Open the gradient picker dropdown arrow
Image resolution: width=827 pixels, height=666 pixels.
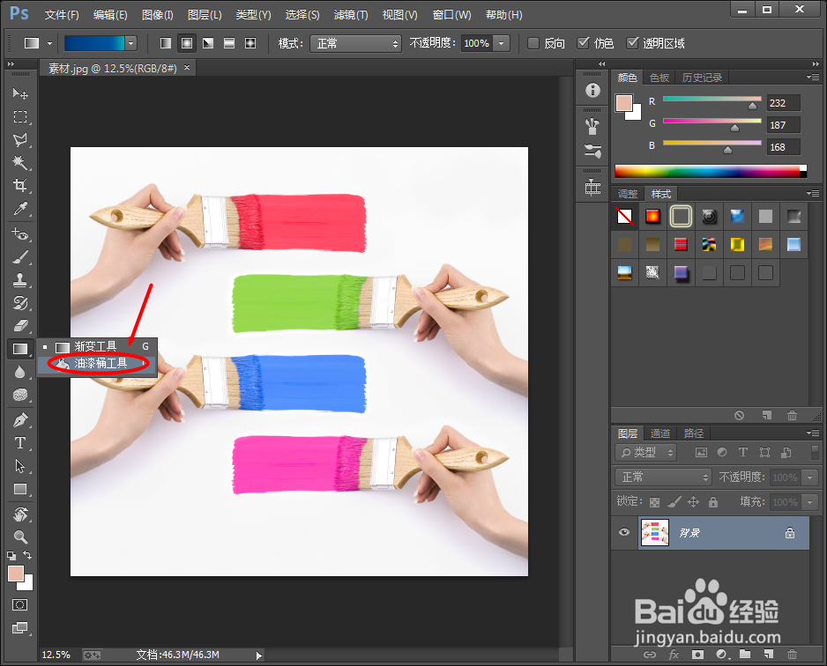click(130, 43)
